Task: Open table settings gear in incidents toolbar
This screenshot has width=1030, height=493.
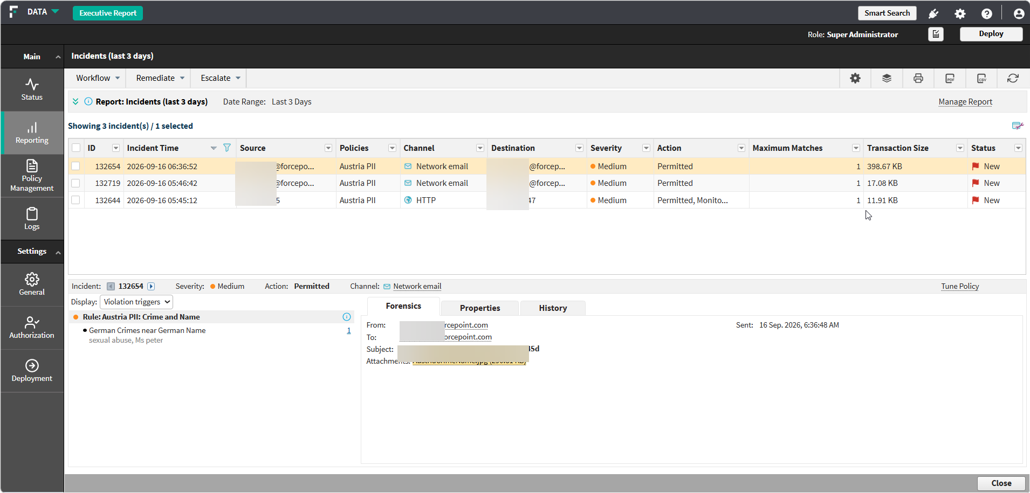Action: [x=855, y=78]
